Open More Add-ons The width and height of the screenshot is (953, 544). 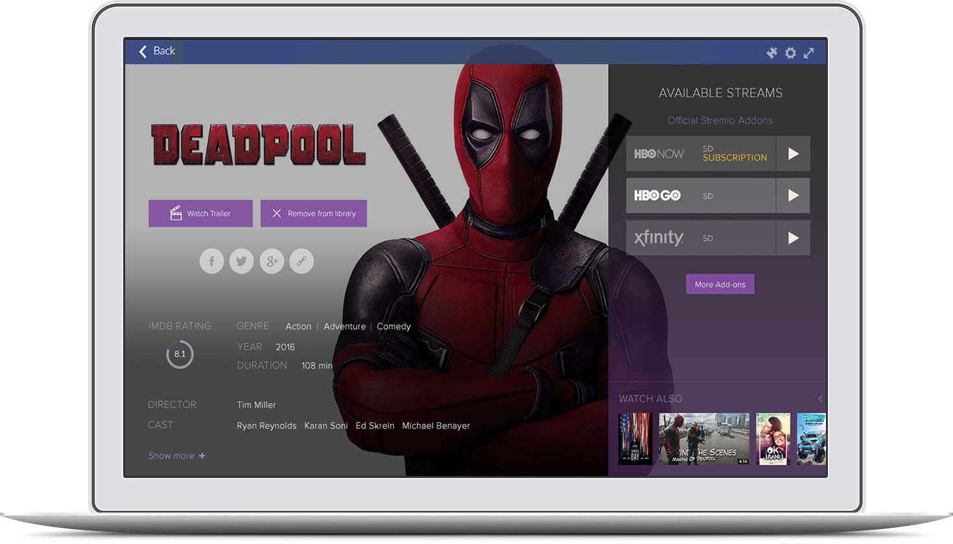(x=720, y=284)
